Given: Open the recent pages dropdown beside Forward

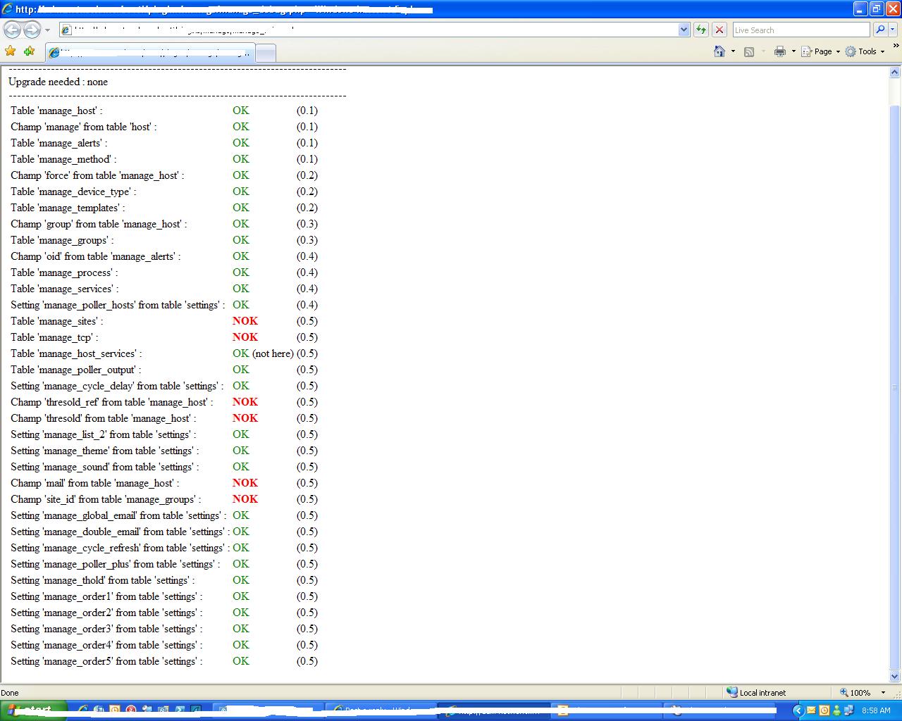Looking at the screenshot, I should [x=47, y=30].
